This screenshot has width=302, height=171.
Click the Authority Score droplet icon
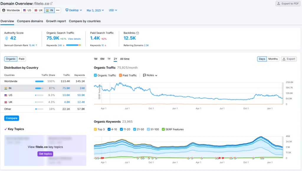tap(6, 38)
